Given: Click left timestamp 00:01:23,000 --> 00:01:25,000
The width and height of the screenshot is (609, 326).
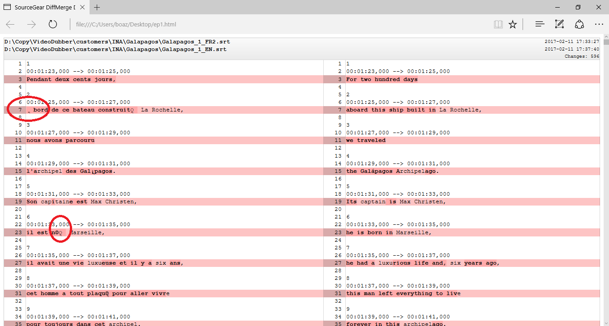Looking at the screenshot, I should click(78, 72).
